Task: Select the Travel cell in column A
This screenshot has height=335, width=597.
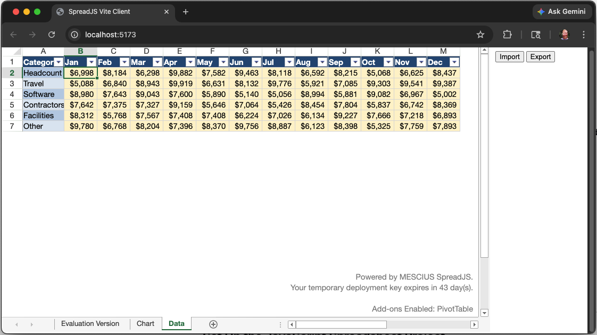Action: coord(43,84)
